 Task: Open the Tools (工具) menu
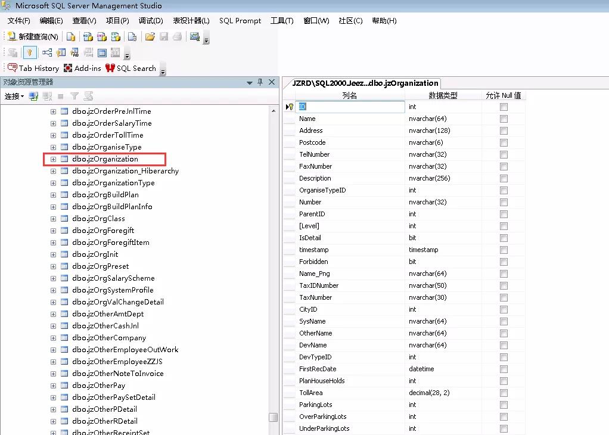click(x=282, y=21)
